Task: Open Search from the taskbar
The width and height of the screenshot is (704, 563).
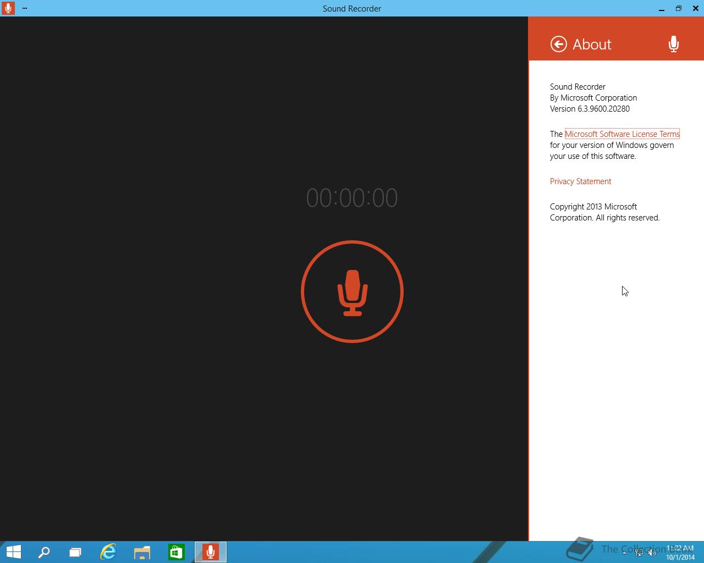Action: click(44, 551)
